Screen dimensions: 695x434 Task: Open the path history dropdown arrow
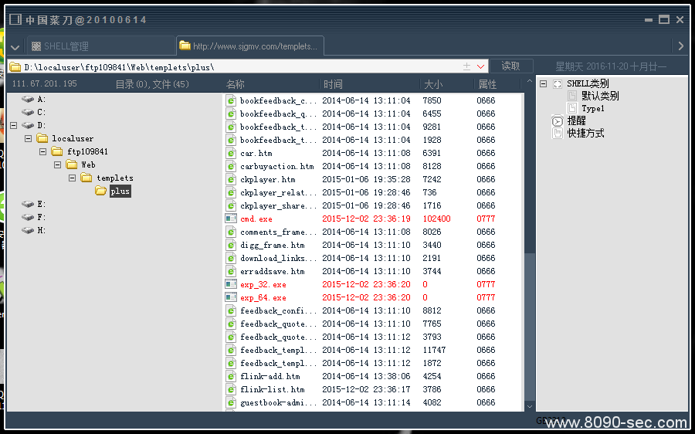[x=480, y=66]
